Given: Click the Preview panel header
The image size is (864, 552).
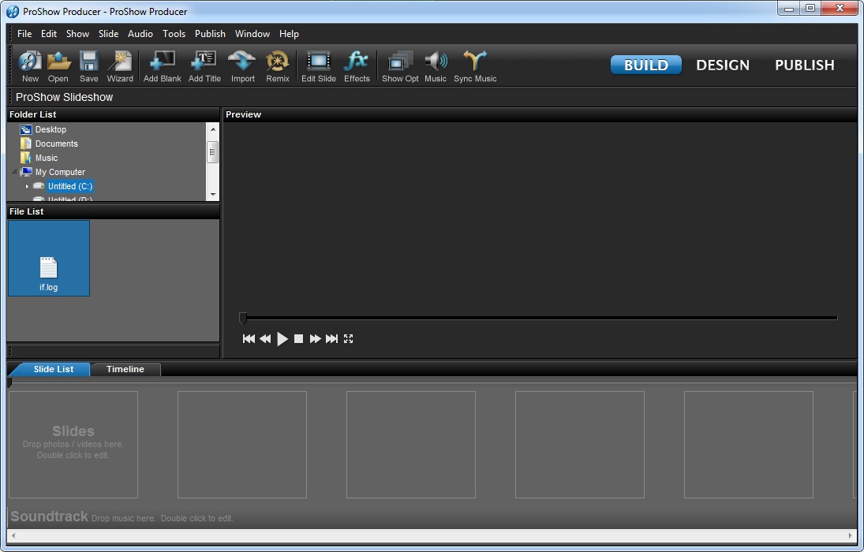Looking at the screenshot, I should tap(540, 114).
